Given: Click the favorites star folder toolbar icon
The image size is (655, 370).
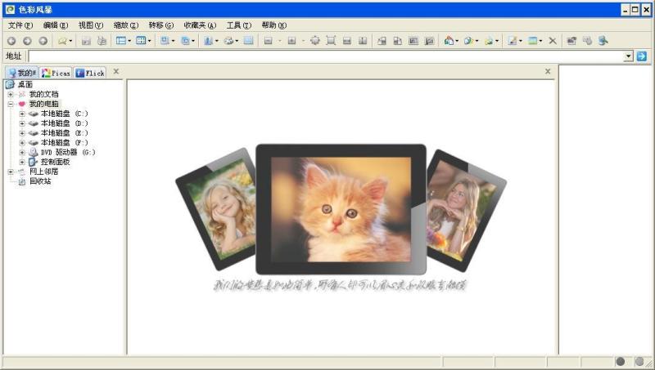Looking at the screenshot, I should tap(63, 40).
